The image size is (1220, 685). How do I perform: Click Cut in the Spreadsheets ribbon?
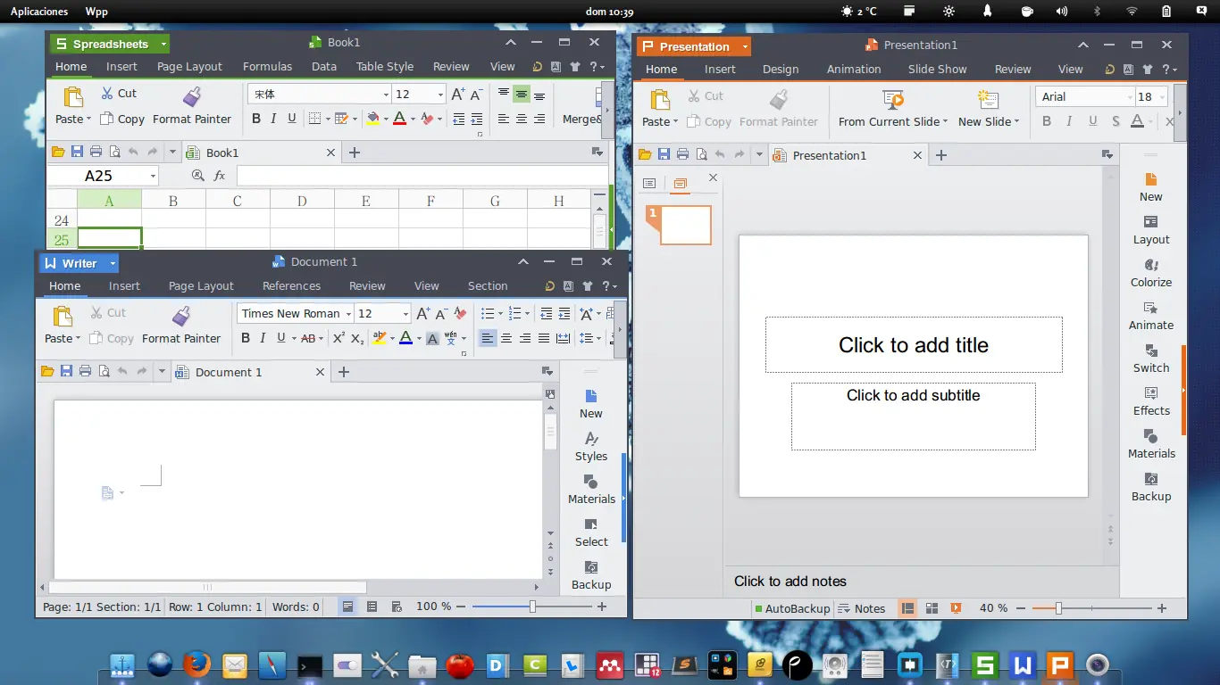(x=118, y=93)
